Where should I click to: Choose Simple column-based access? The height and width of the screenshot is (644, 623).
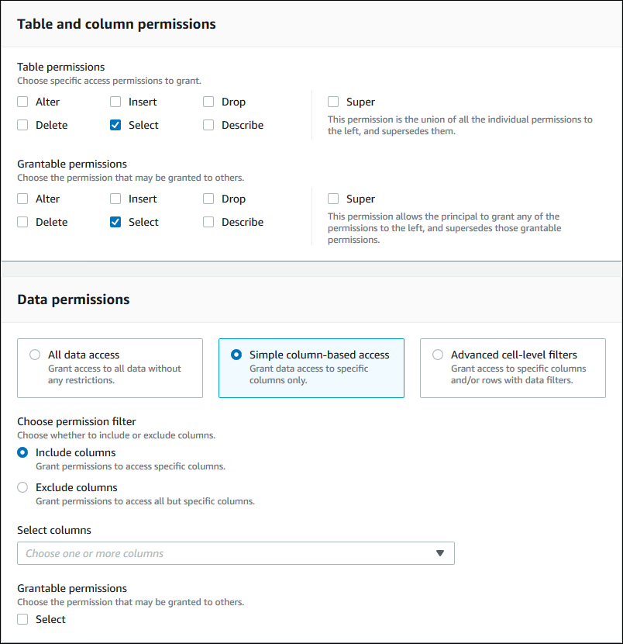click(236, 354)
